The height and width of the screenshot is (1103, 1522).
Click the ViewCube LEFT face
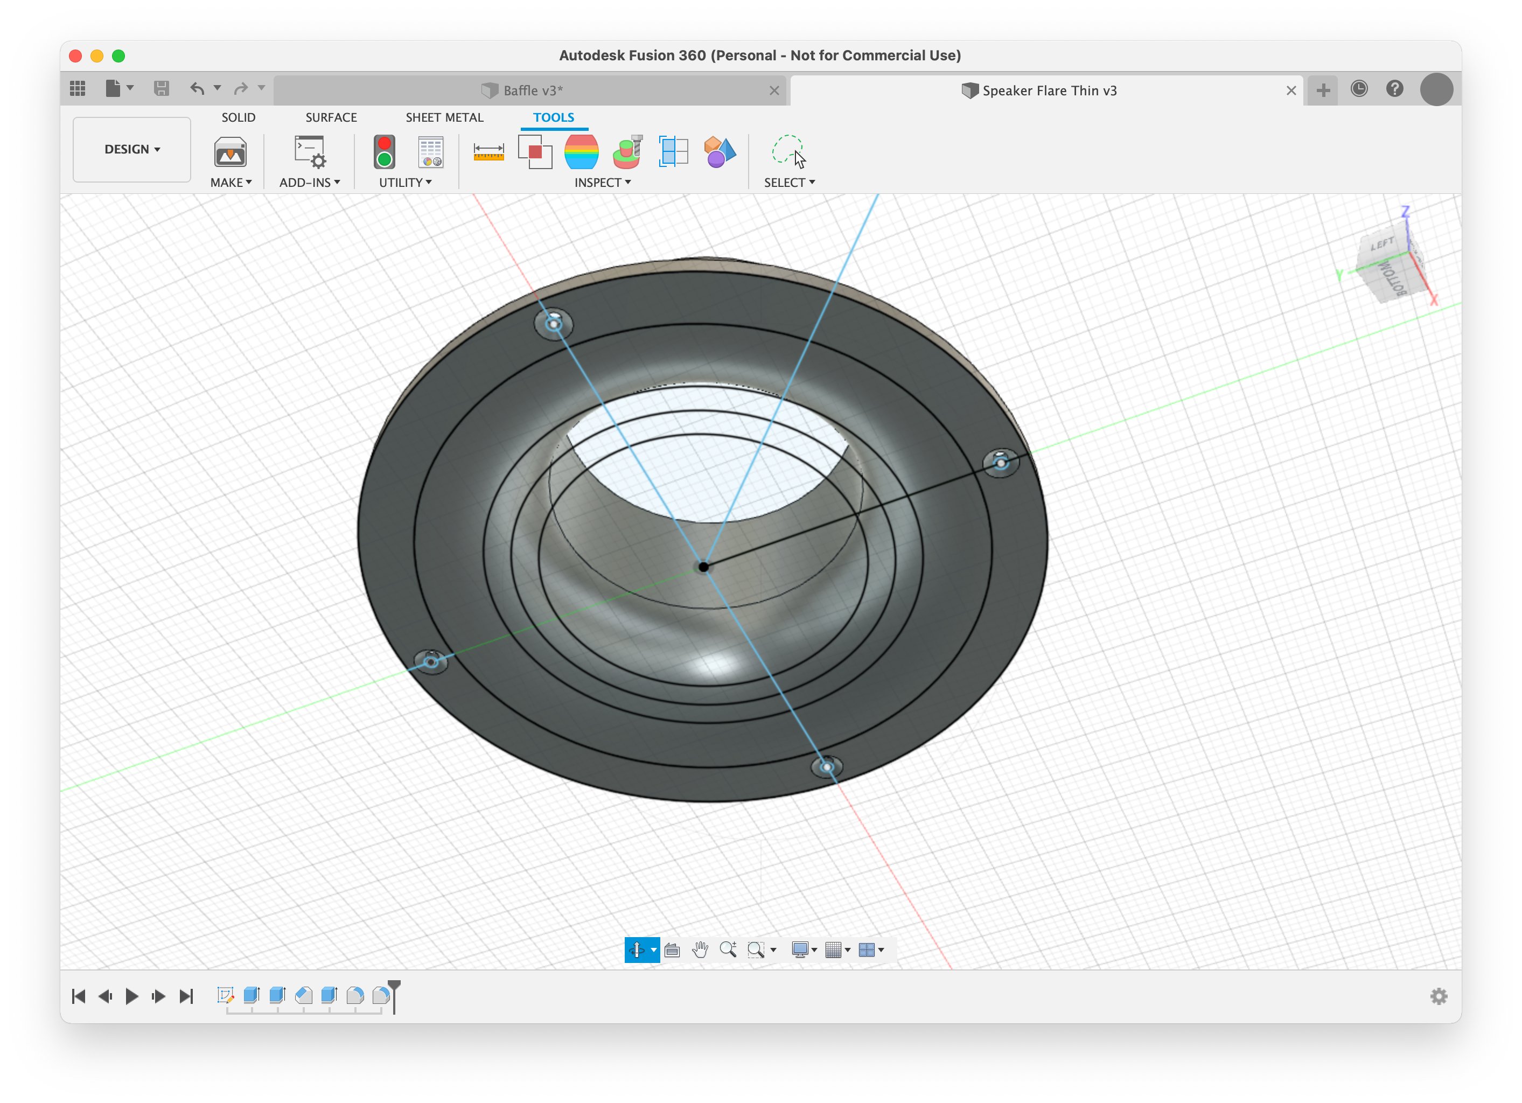tap(1382, 244)
